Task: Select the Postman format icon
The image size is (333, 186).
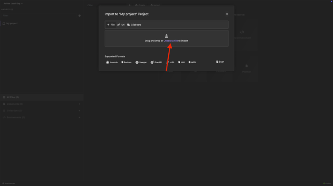Action: tap(123, 62)
